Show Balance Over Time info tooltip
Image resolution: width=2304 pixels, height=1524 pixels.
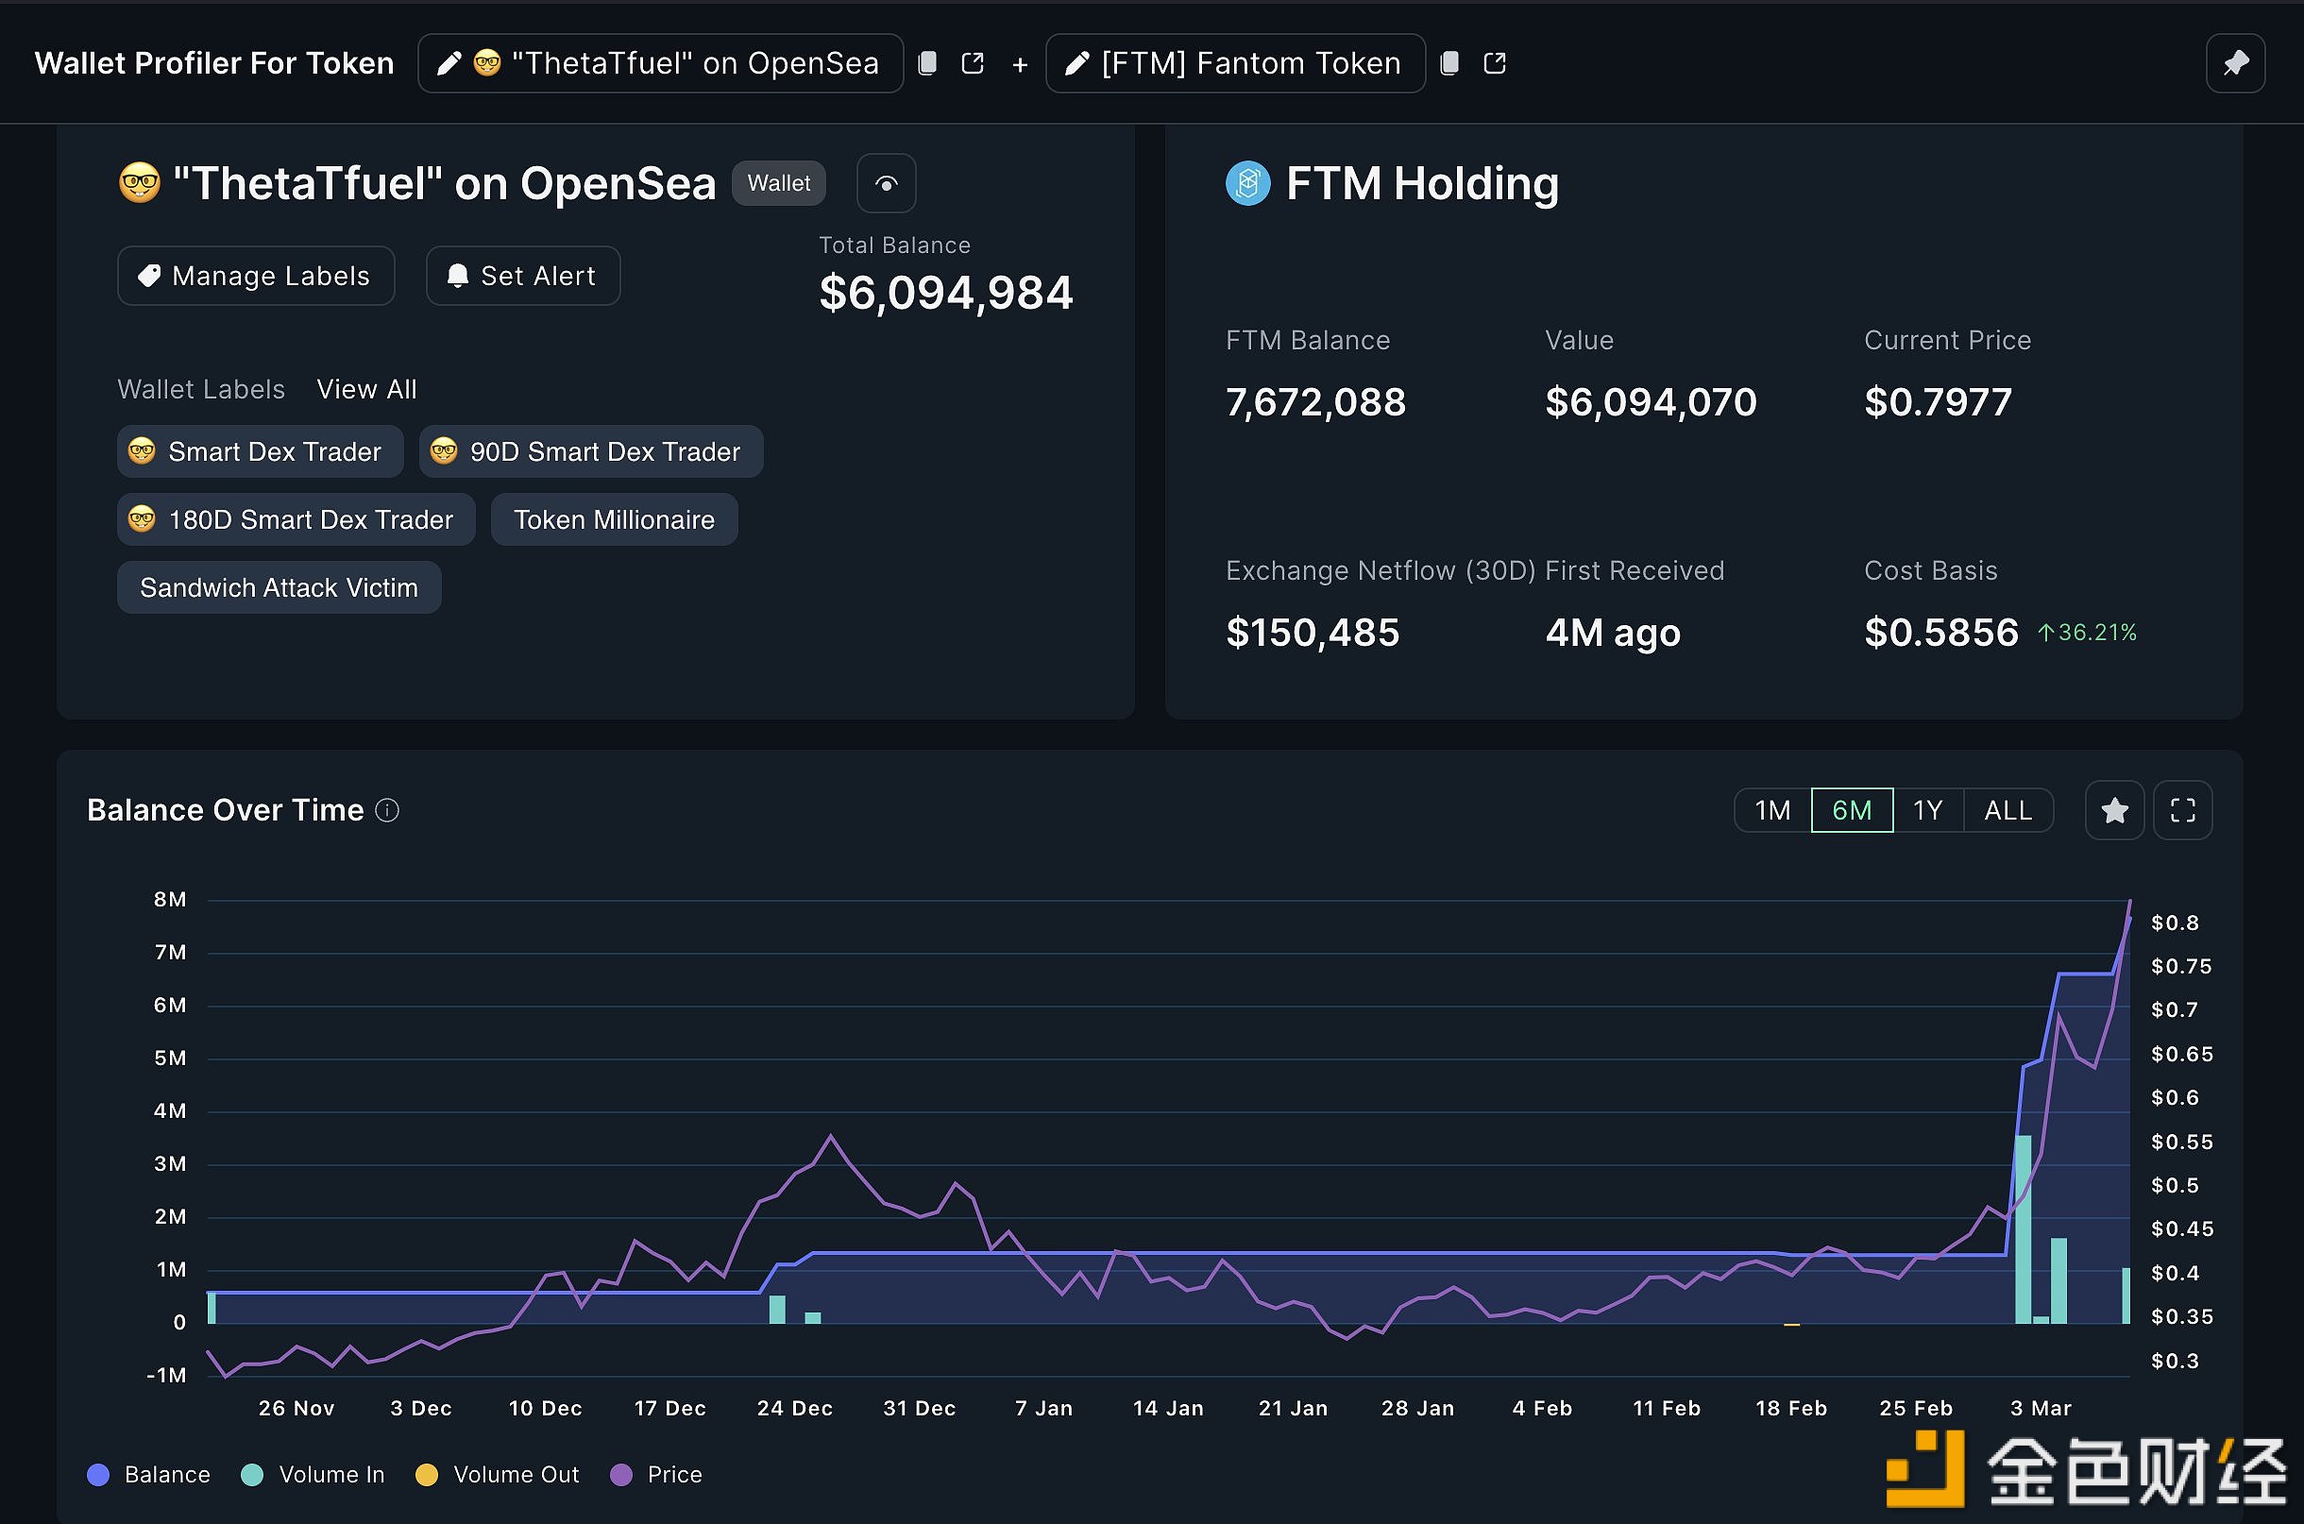[387, 809]
